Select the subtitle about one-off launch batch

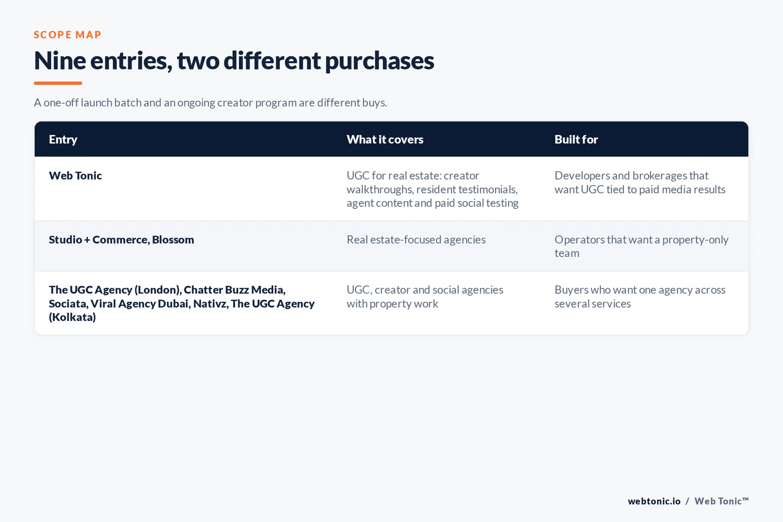pos(210,103)
